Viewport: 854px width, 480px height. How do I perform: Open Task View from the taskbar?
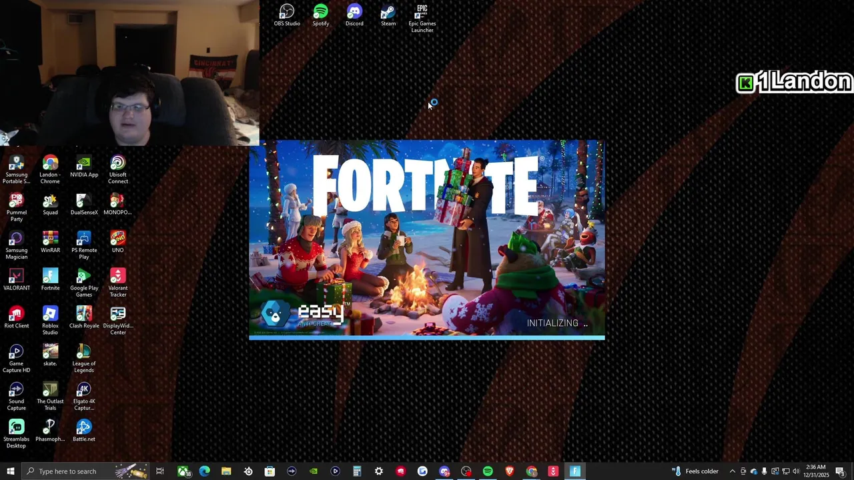tap(160, 471)
